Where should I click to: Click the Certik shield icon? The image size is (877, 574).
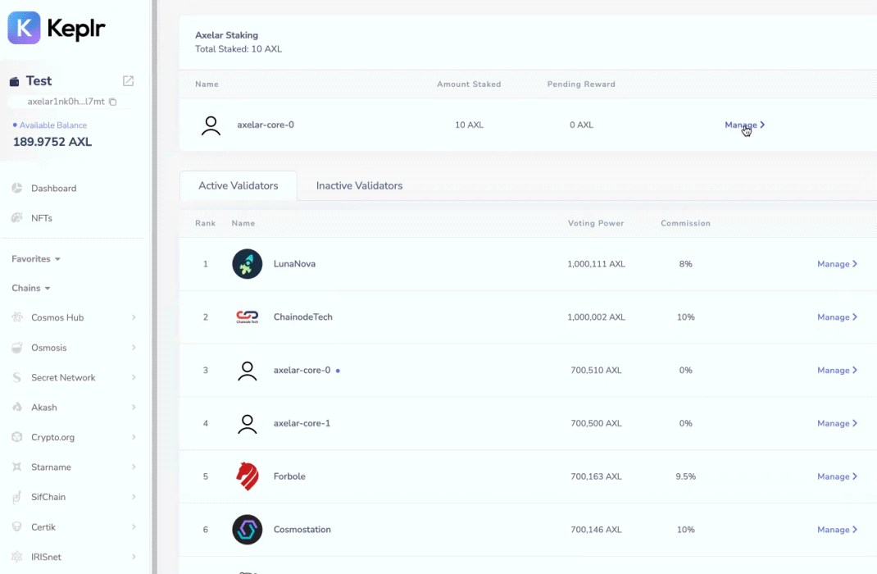point(16,527)
